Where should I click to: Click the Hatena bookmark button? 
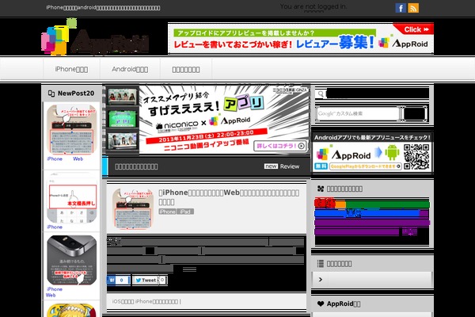tap(119, 280)
